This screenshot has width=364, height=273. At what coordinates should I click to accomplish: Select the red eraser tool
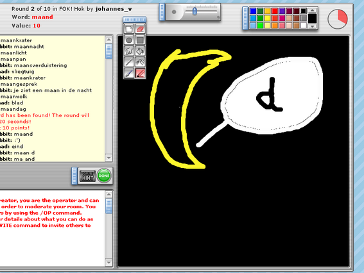140,29
